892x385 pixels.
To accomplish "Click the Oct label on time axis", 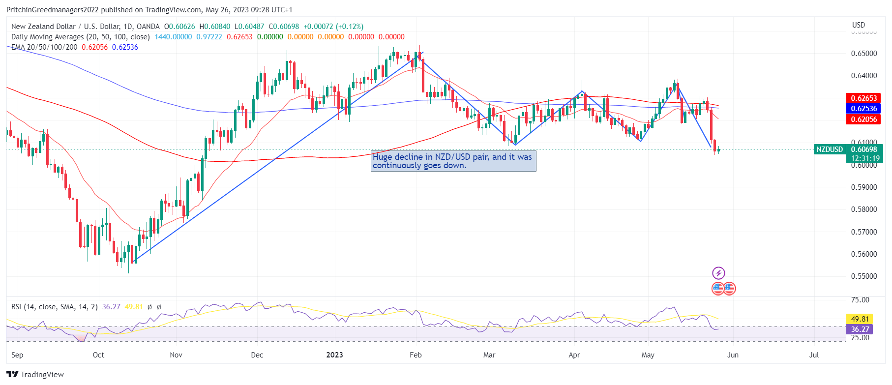I will [x=98, y=355].
